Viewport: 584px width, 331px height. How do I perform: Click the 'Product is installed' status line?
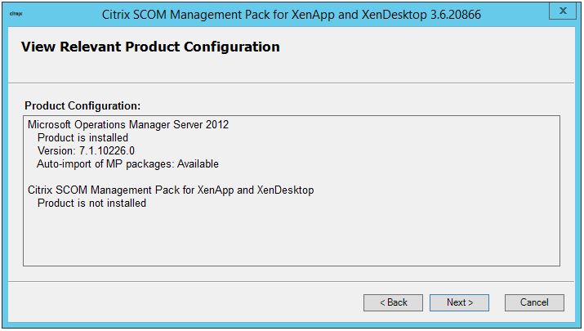[x=82, y=138]
